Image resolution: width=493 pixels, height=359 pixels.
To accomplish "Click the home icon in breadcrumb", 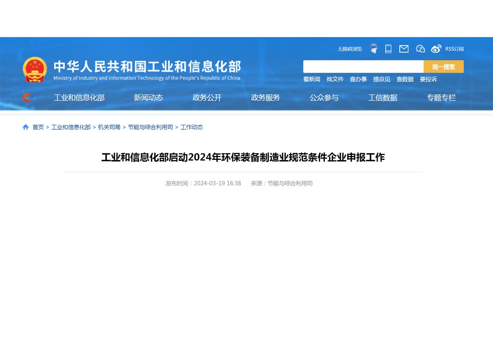I will point(25,127).
